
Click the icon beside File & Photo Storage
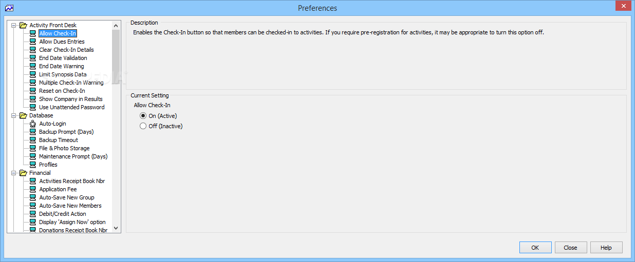tap(33, 148)
